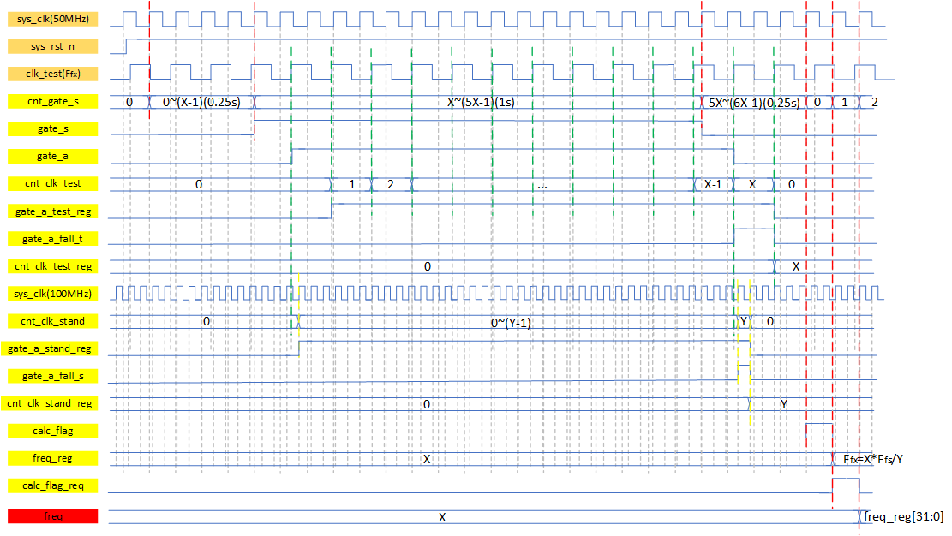This screenshot has height=536, width=952.
Task: Select the gate_a_test_reg signal label
Action: coord(53,211)
